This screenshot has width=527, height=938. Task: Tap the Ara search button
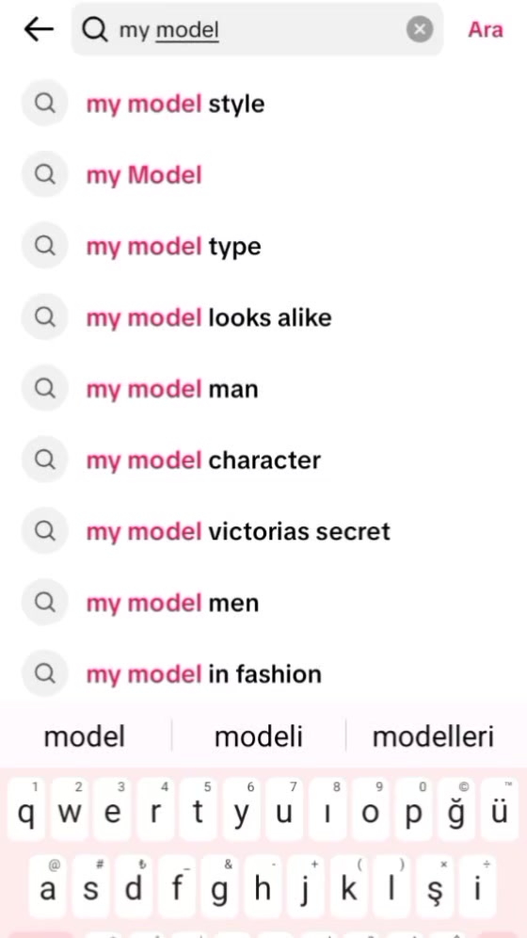[486, 29]
